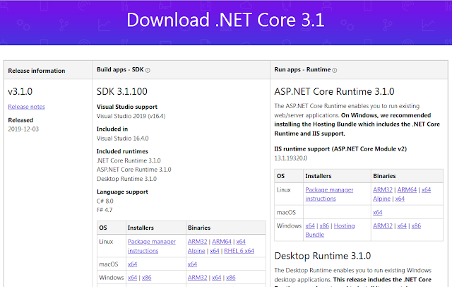The image size is (452, 287).
Task: Download SDK Windows x64 binaries
Action: (217, 278)
